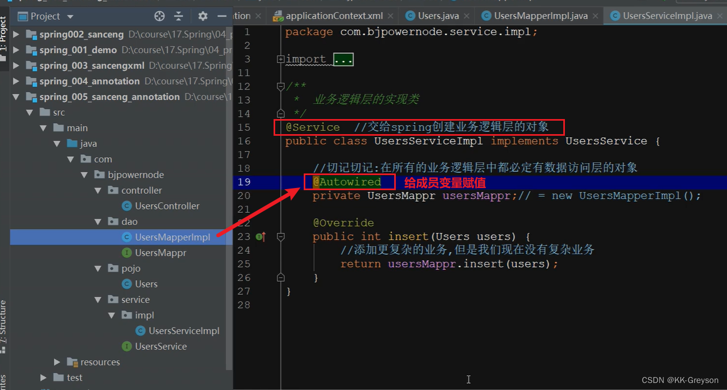The height and width of the screenshot is (390, 727).
Task: Expand spring_003_sancengxml module
Action: tap(16, 66)
